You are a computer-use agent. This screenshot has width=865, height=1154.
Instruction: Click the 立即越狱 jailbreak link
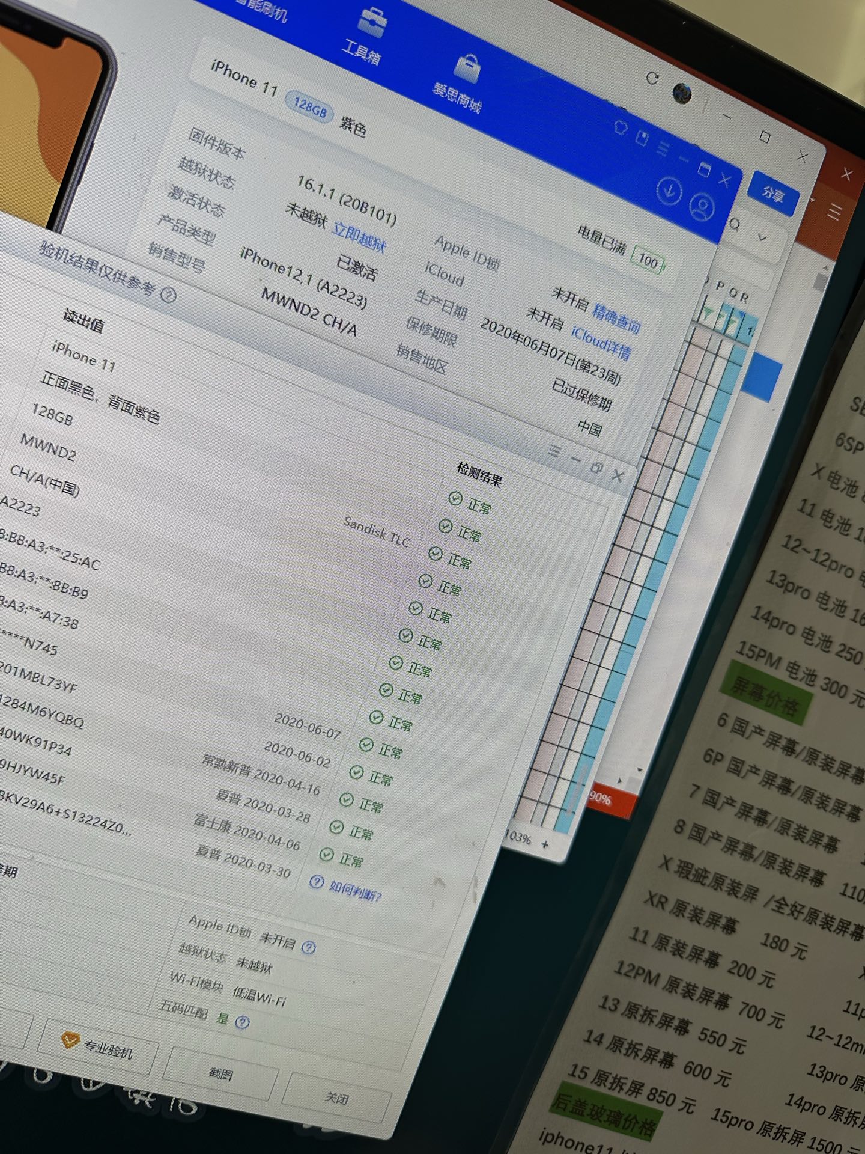coord(359,237)
